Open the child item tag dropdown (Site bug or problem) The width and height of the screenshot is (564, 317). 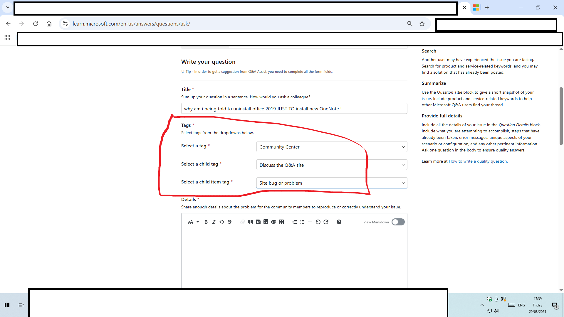coord(332,183)
